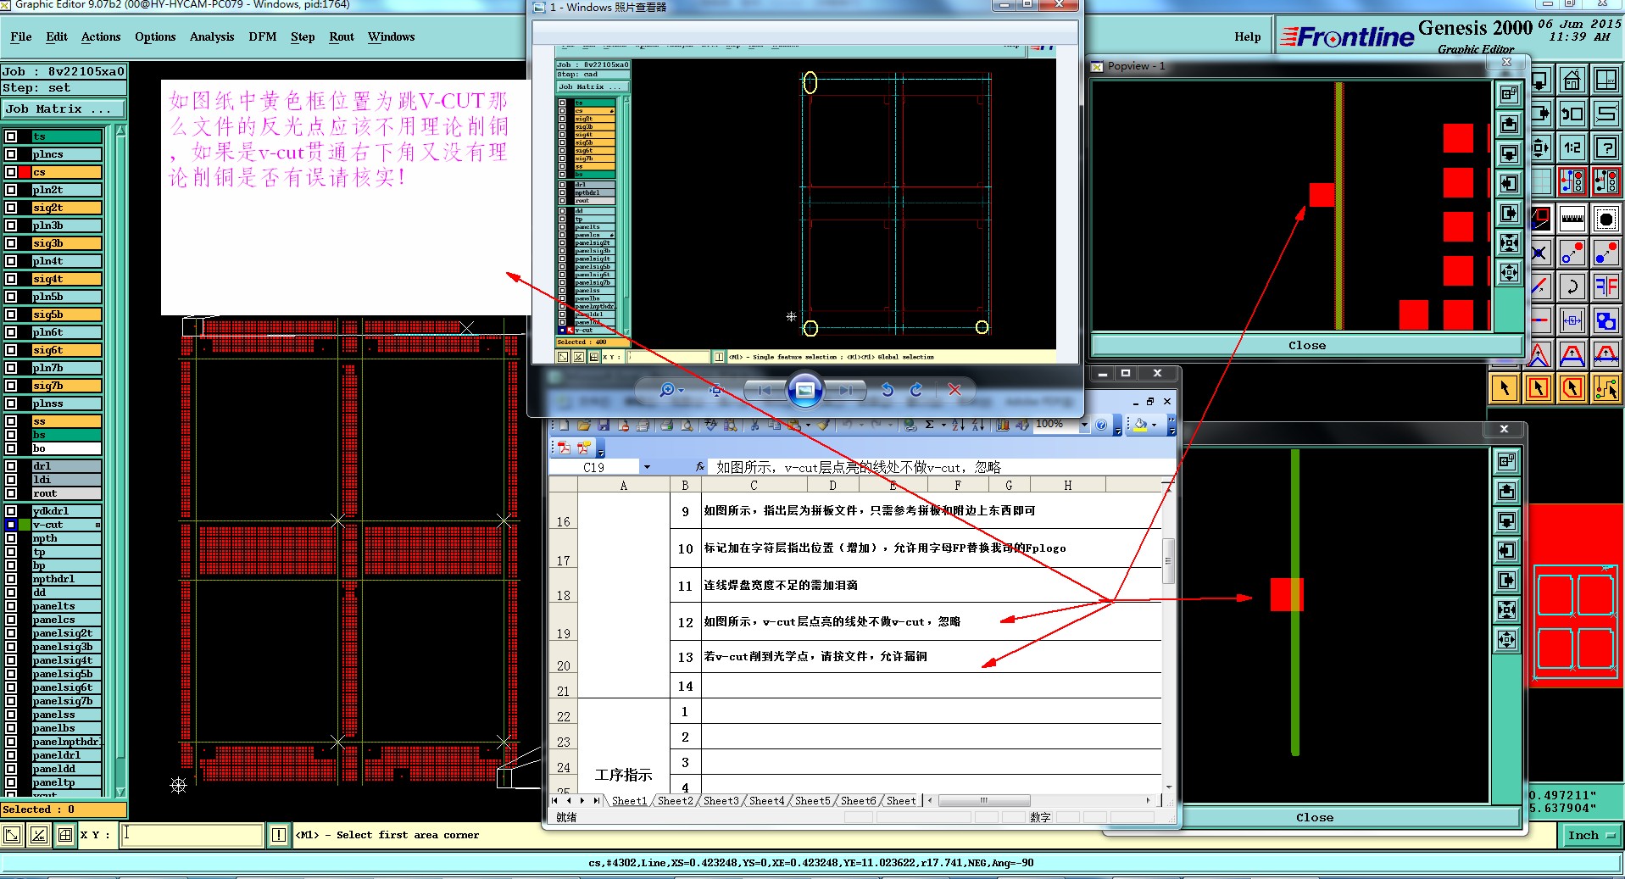Toggle the ts layer checkbox
This screenshot has width=1625, height=879.
click(11, 136)
